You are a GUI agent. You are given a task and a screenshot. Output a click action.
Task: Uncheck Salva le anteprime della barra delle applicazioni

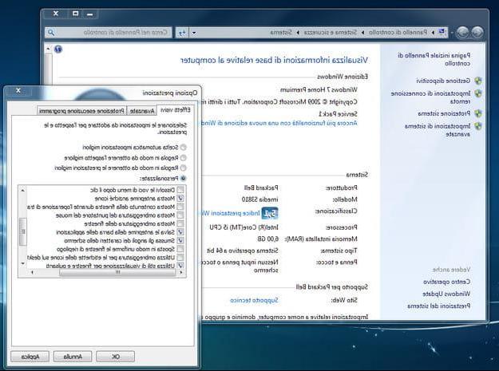180,232
